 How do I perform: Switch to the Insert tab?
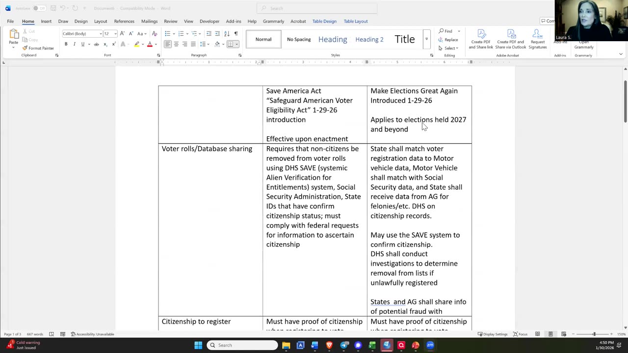point(46,21)
